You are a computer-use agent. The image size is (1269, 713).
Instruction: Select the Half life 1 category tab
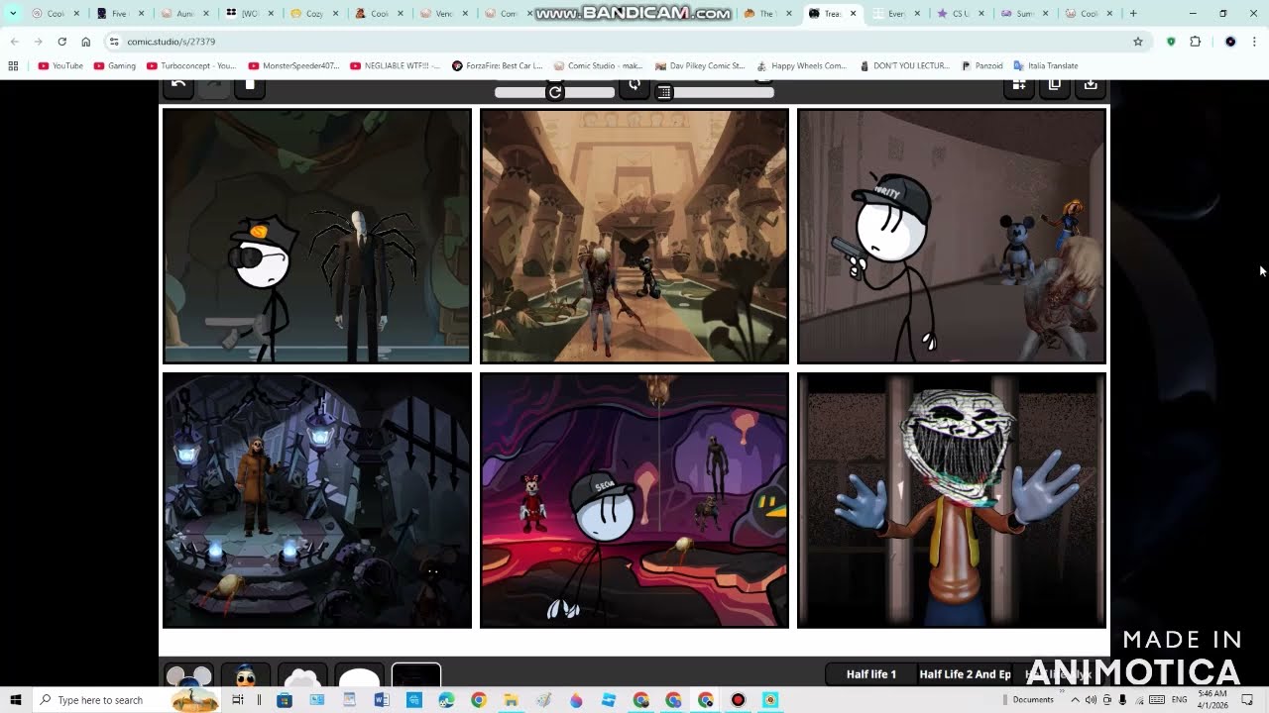870,674
